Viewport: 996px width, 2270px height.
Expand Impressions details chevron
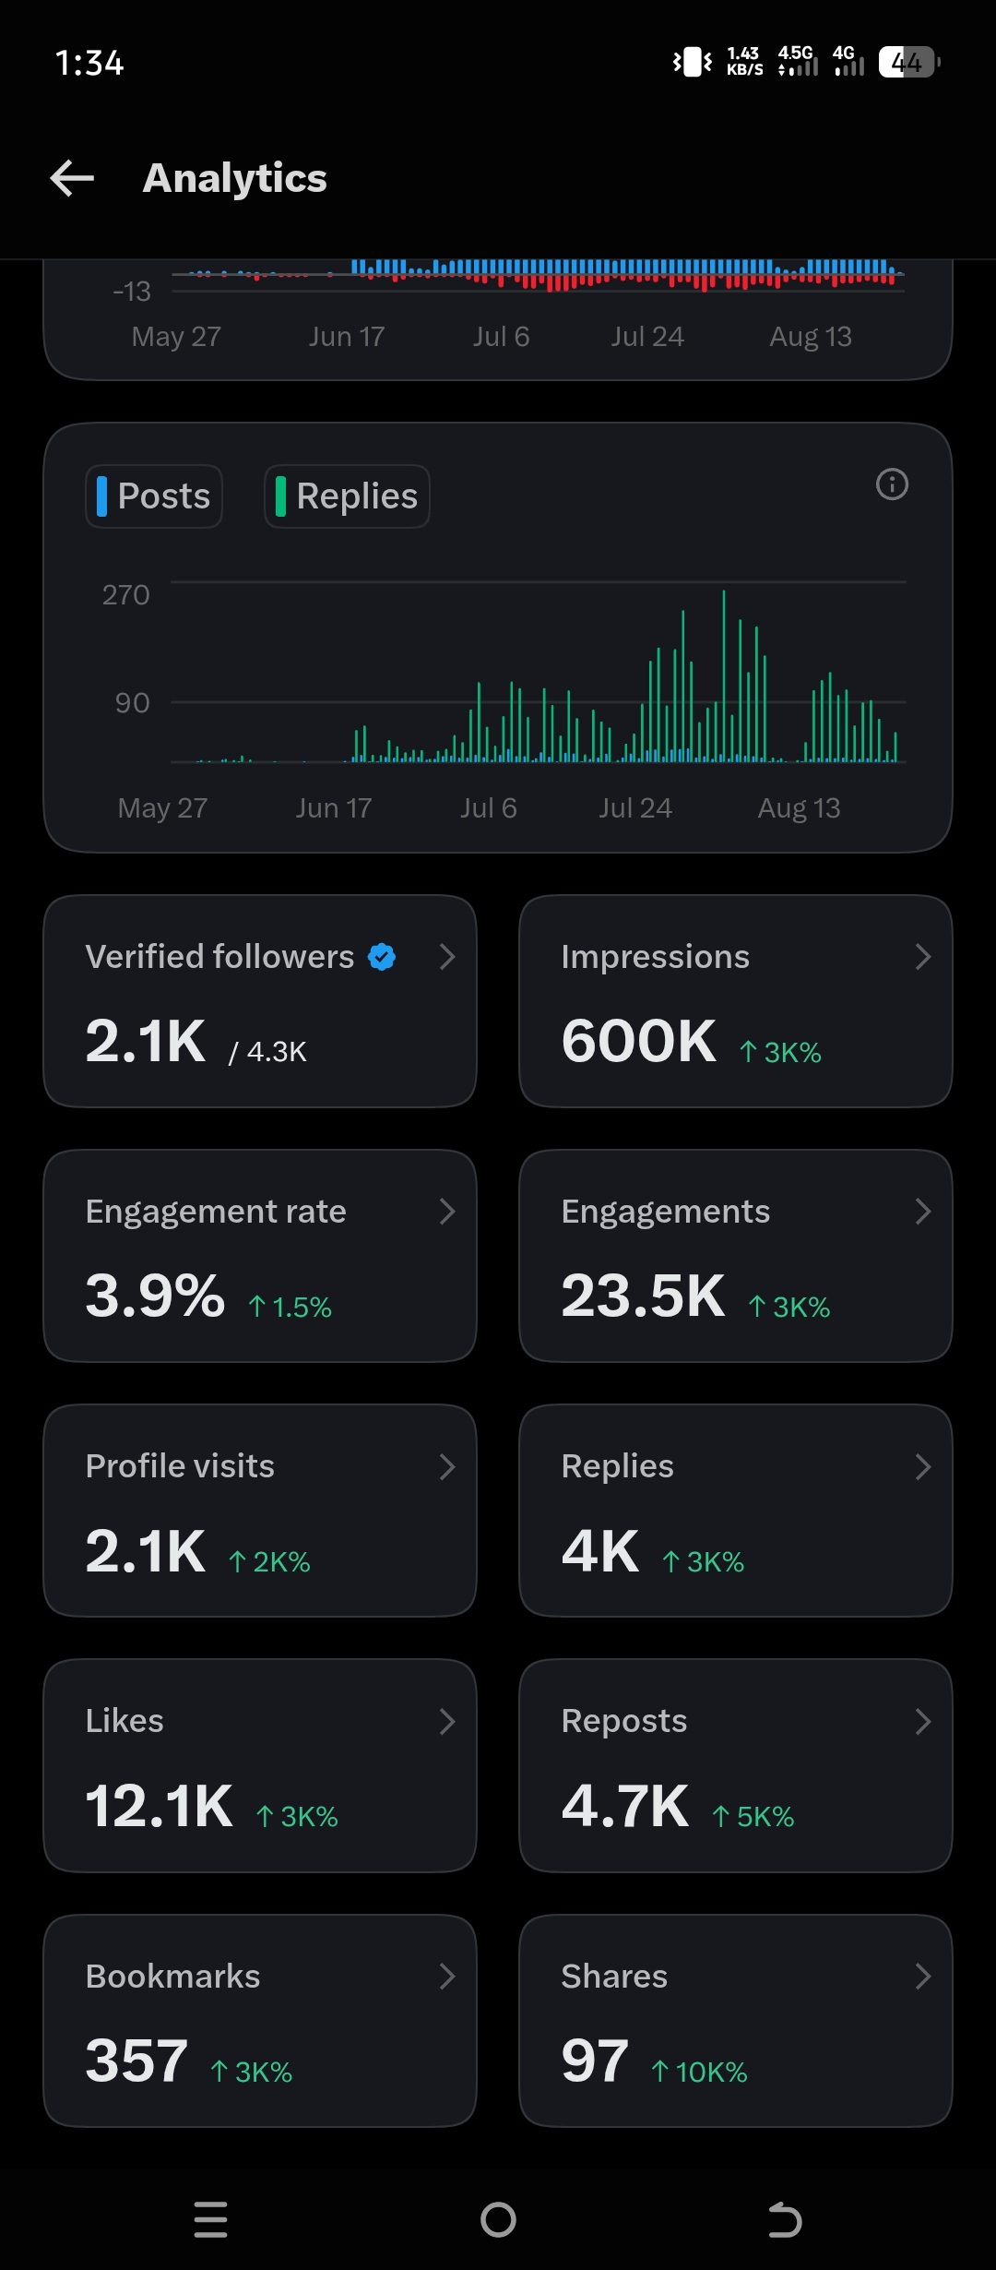tap(923, 957)
